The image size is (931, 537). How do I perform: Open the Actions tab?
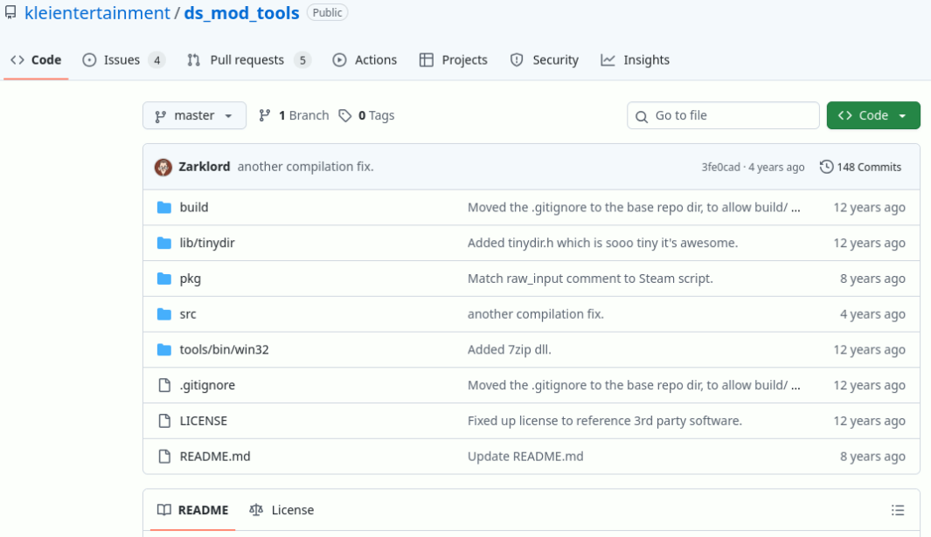click(x=365, y=60)
